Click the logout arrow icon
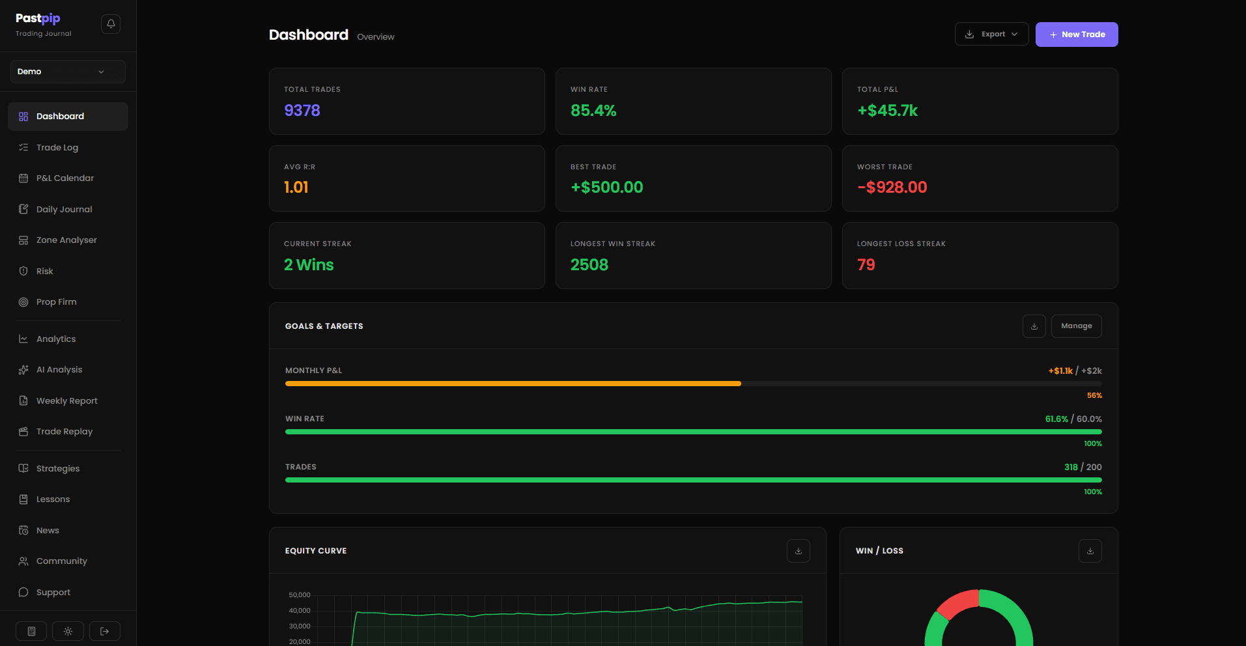 tap(104, 631)
